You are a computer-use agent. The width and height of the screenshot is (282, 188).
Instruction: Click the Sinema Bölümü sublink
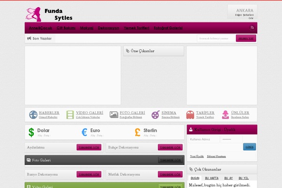(x=171, y=117)
